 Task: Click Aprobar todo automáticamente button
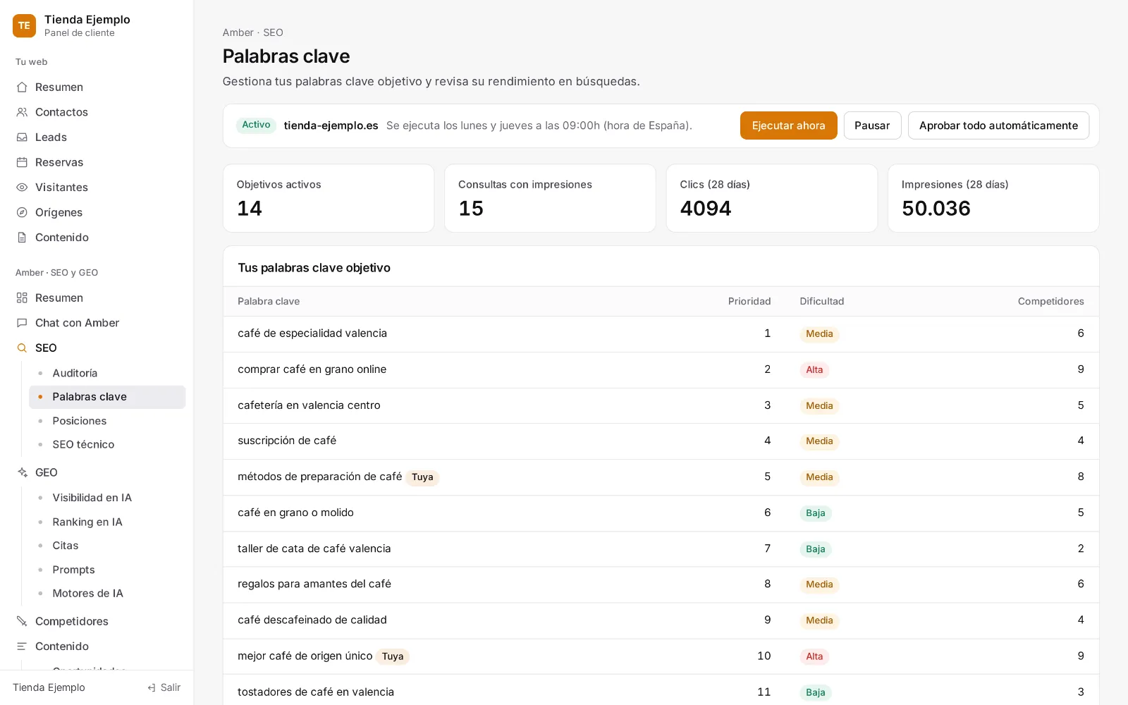click(x=998, y=125)
